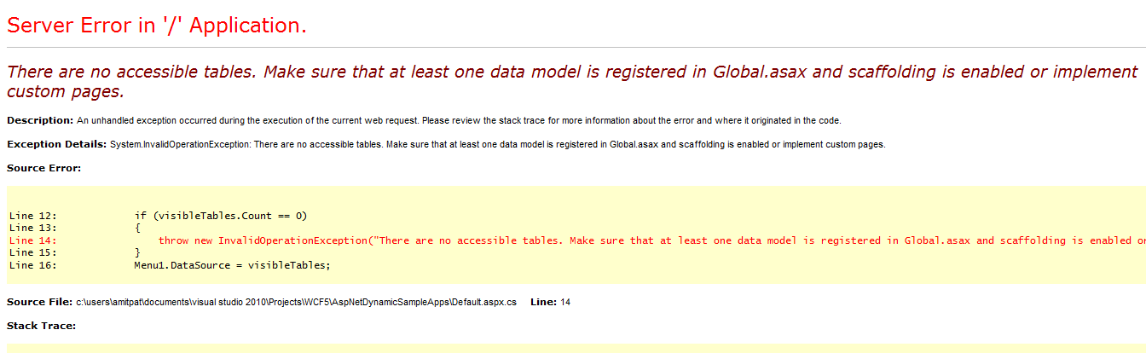
Task: Click the "Description:" label
Action: (40, 120)
